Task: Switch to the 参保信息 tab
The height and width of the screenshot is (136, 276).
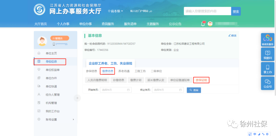Action: pos(91,71)
